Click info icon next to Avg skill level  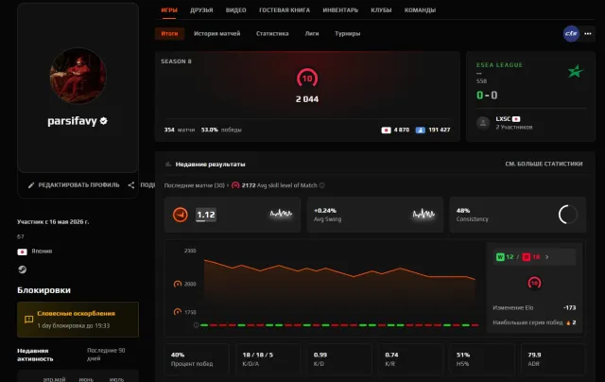pyautogui.click(x=321, y=185)
